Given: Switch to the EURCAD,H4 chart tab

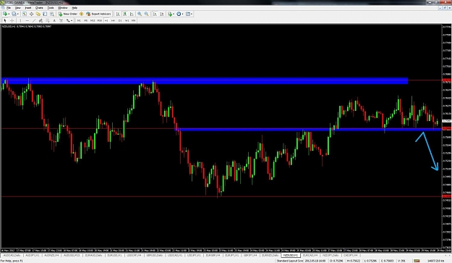Looking at the screenshot, I should 310,255.
